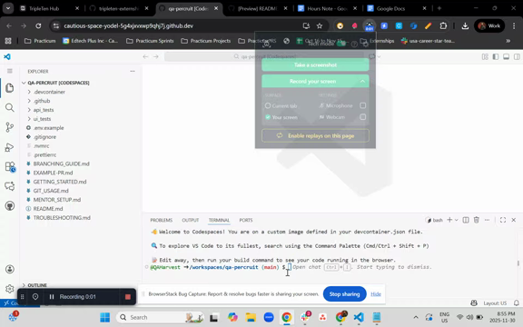Image resolution: width=523 pixels, height=327 pixels.
Task: Open the Customize Layout icon
Action: click(485, 56)
